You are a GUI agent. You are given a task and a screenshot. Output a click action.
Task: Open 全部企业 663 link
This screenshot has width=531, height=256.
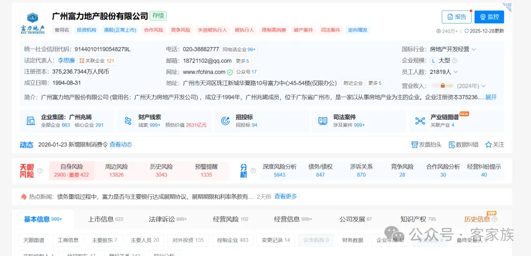(x=56, y=125)
